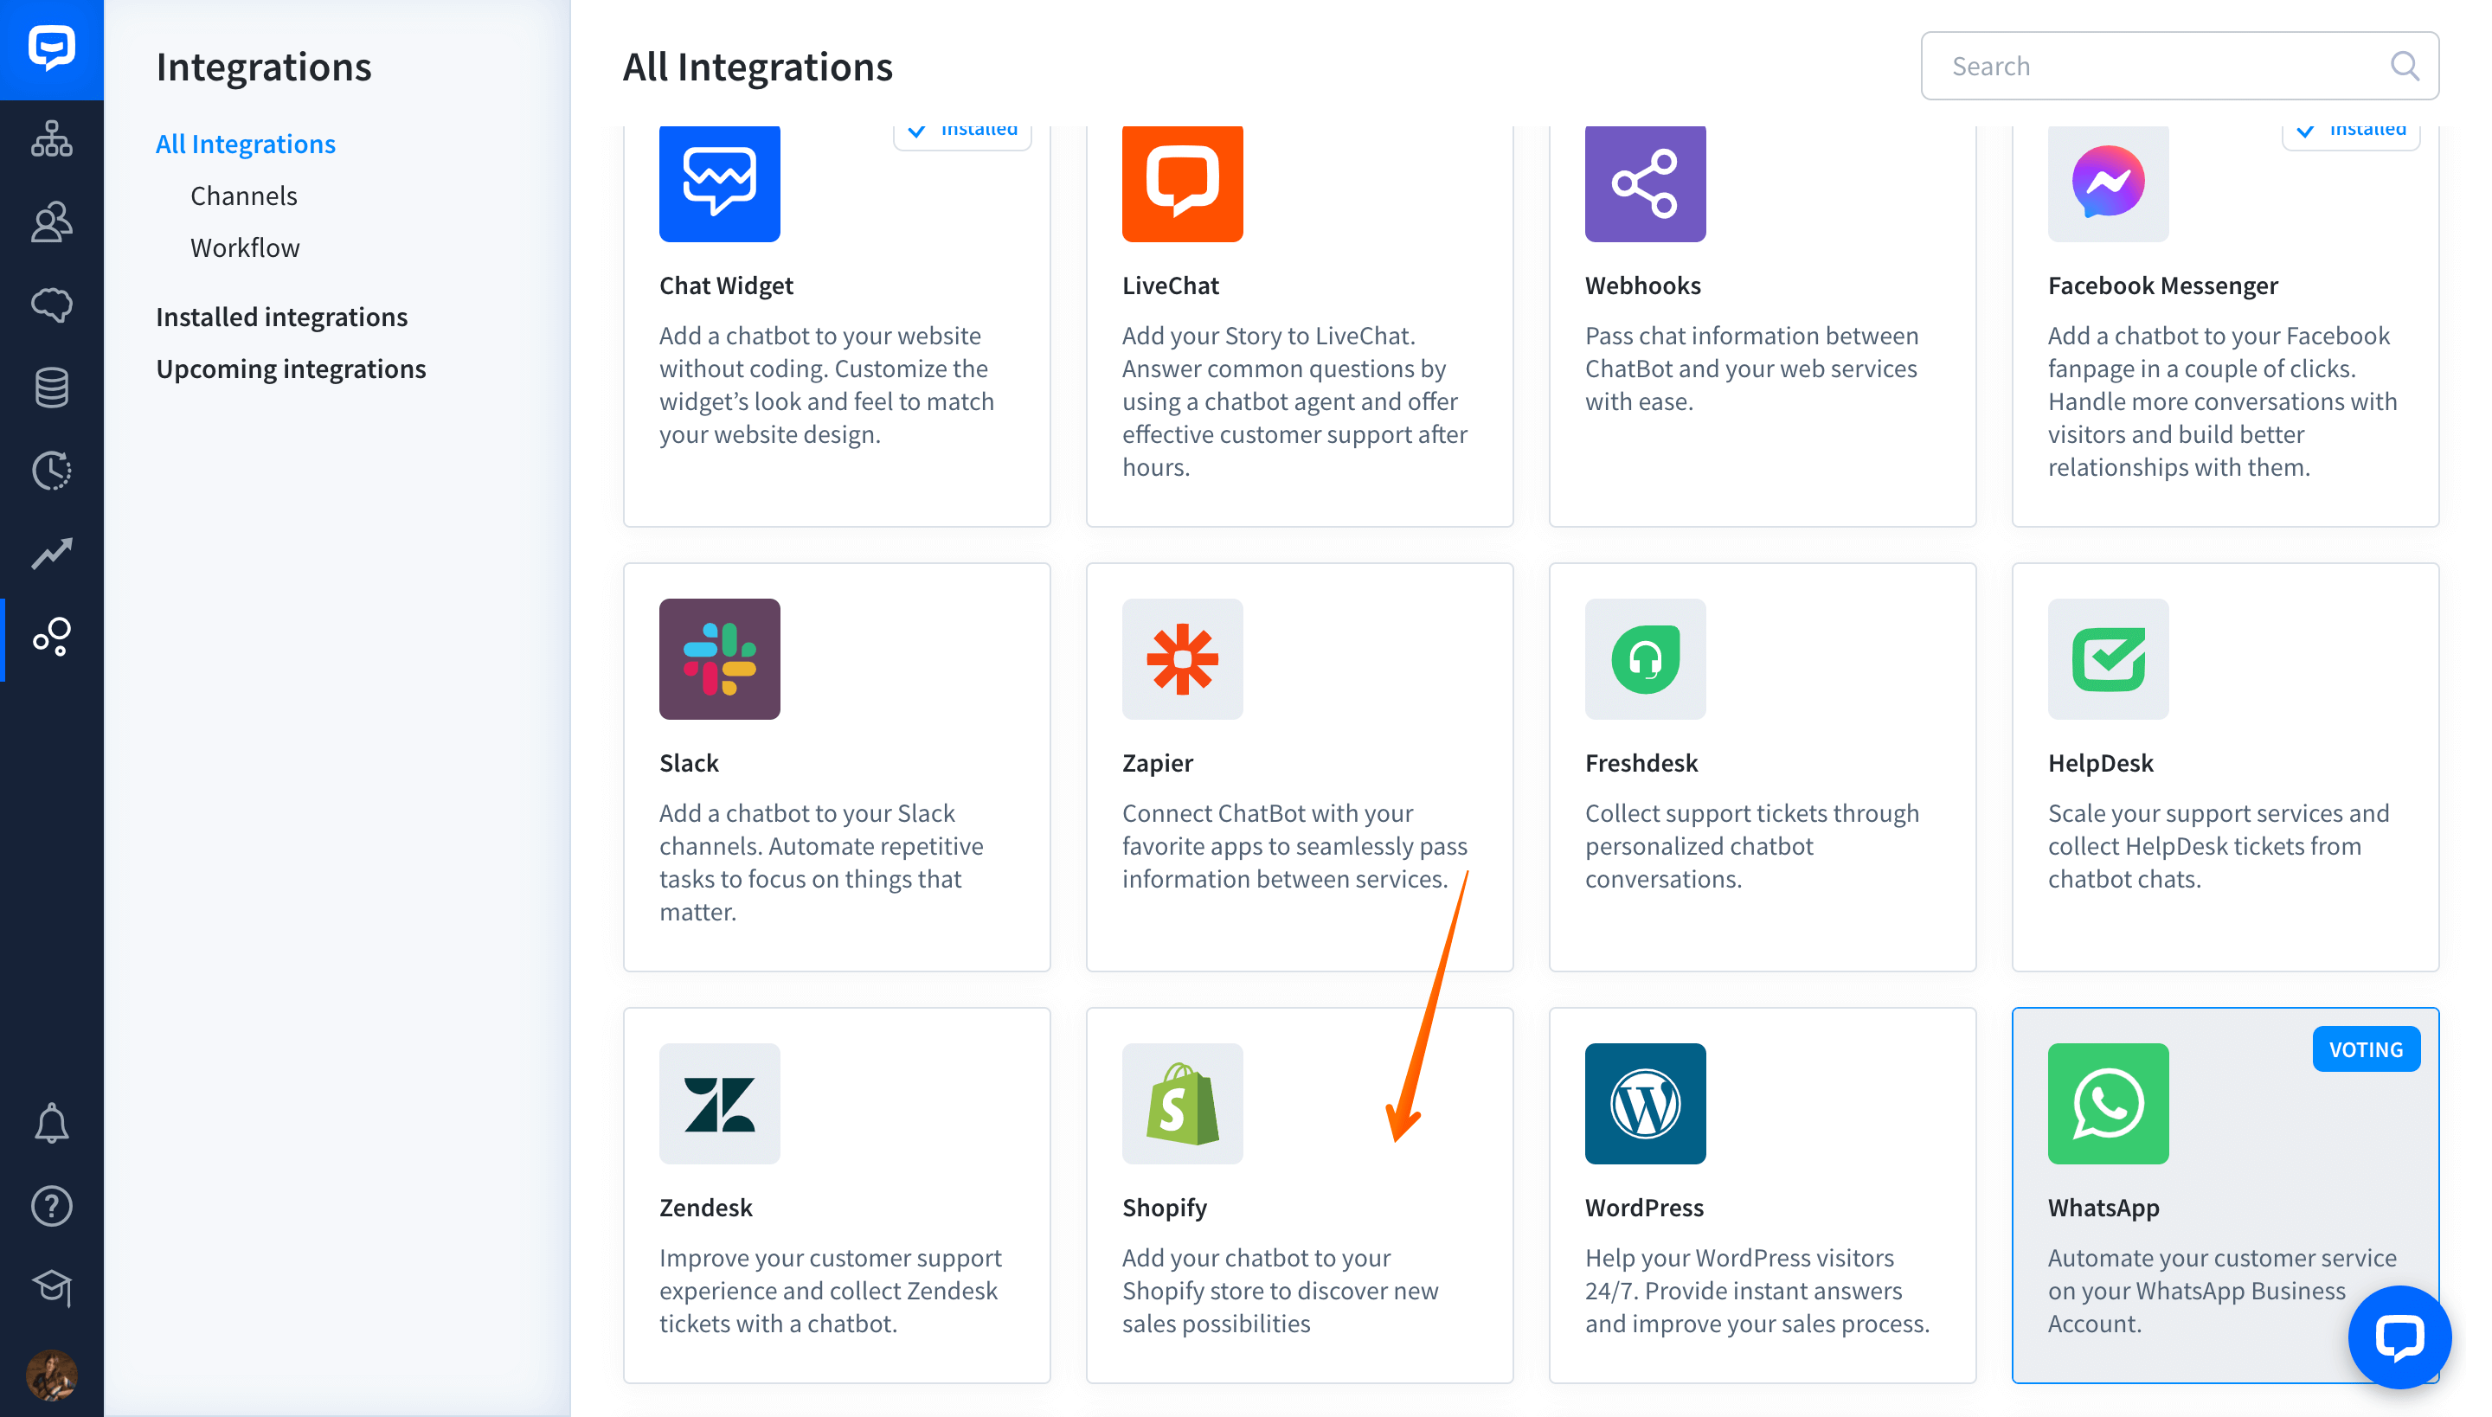
Task: Open the Chats brain-bubble sidebar icon
Action: pos(52,305)
